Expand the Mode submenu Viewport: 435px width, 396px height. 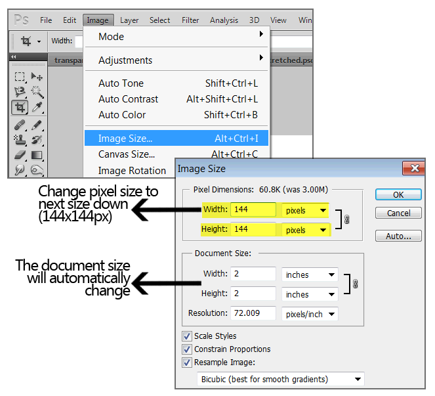coord(176,36)
